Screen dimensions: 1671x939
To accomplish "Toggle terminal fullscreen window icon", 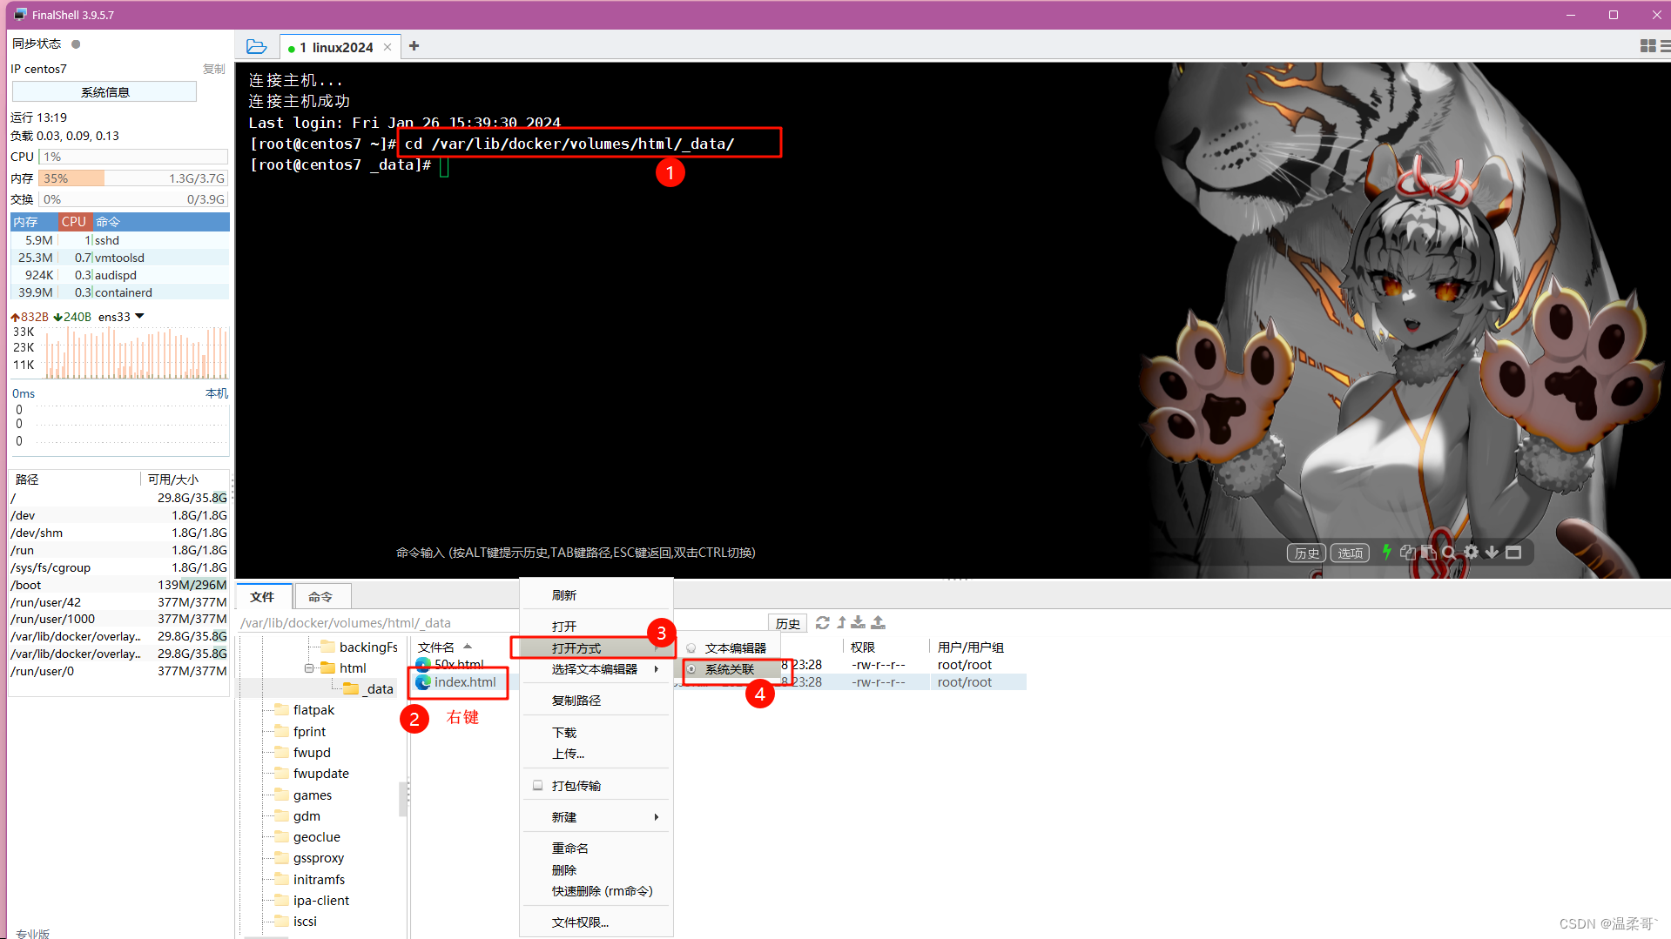I will coord(1513,552).
